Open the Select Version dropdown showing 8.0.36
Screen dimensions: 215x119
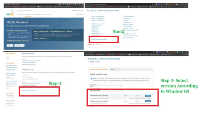click(x=106, y=86)
